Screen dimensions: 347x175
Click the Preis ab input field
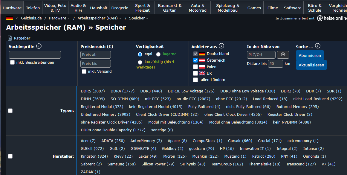coord(96,55)
